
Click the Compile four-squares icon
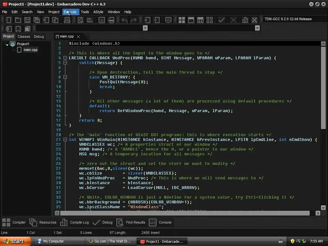[182, 20]
